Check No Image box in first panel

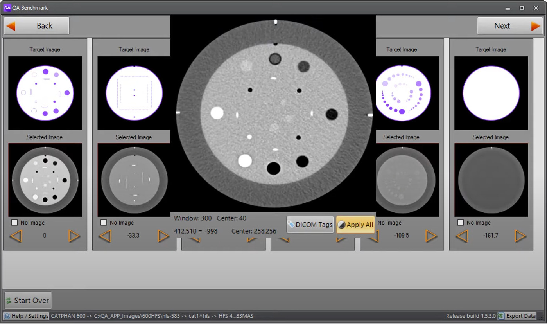(15, 222)
